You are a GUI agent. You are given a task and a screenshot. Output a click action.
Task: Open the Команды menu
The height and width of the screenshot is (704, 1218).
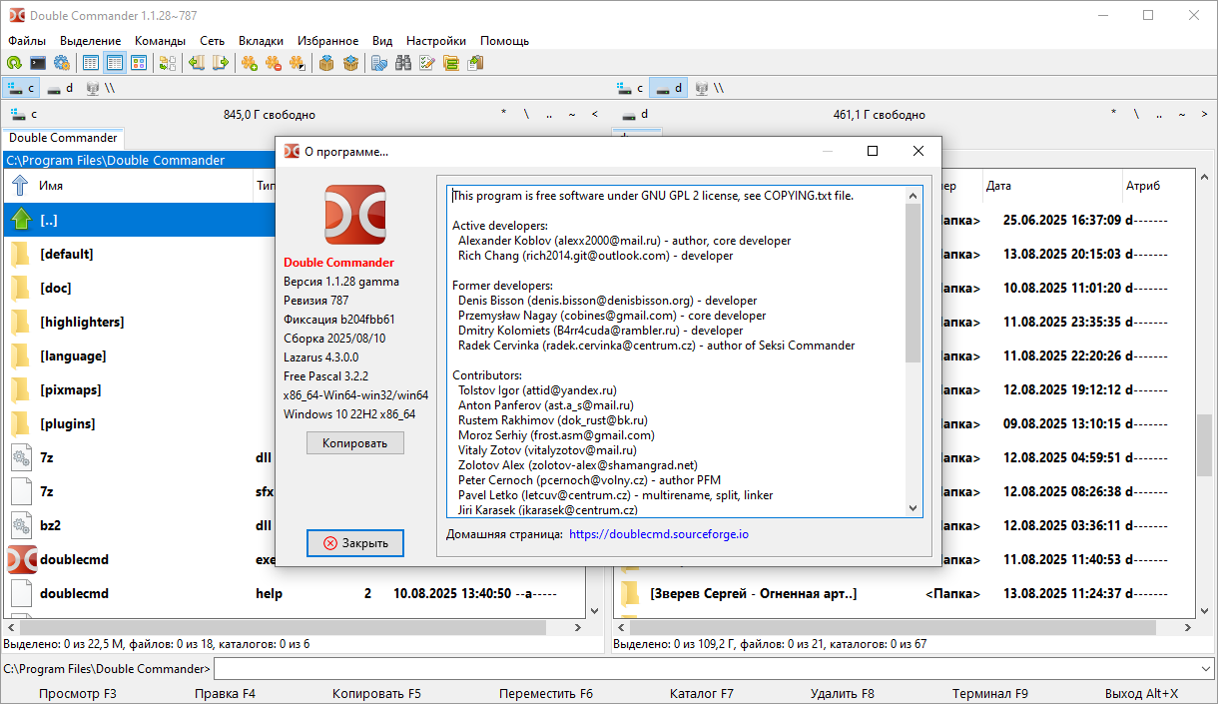(x=160, y=41)
